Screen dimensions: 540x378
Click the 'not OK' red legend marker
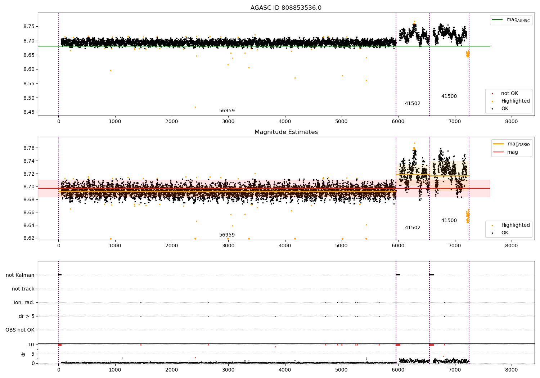click(x=492, y=94)
